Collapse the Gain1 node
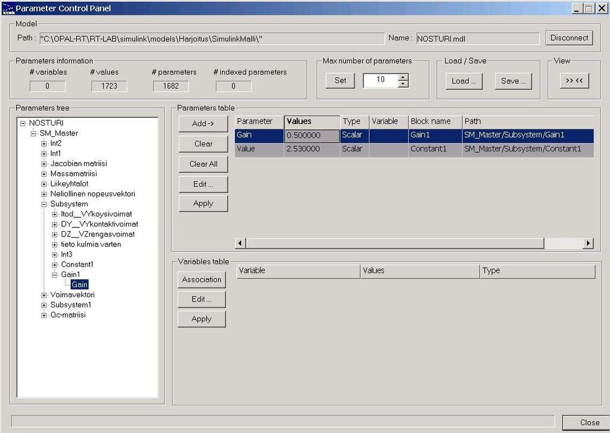This screenshot has height=433, width=610. point(54,275)
